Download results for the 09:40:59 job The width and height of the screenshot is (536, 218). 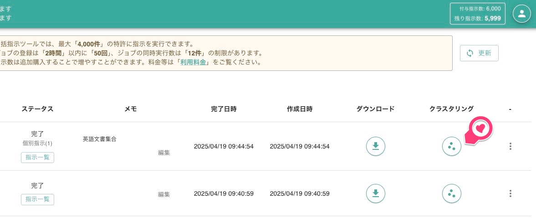click(x=376, y=193)
